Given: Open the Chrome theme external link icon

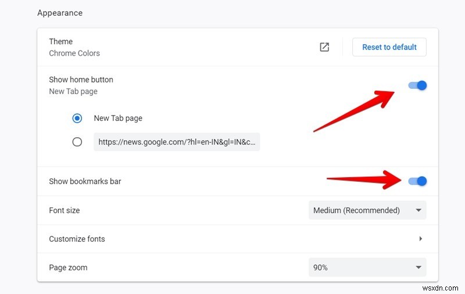Looking at the screenshot, I should tap(324, 47).
